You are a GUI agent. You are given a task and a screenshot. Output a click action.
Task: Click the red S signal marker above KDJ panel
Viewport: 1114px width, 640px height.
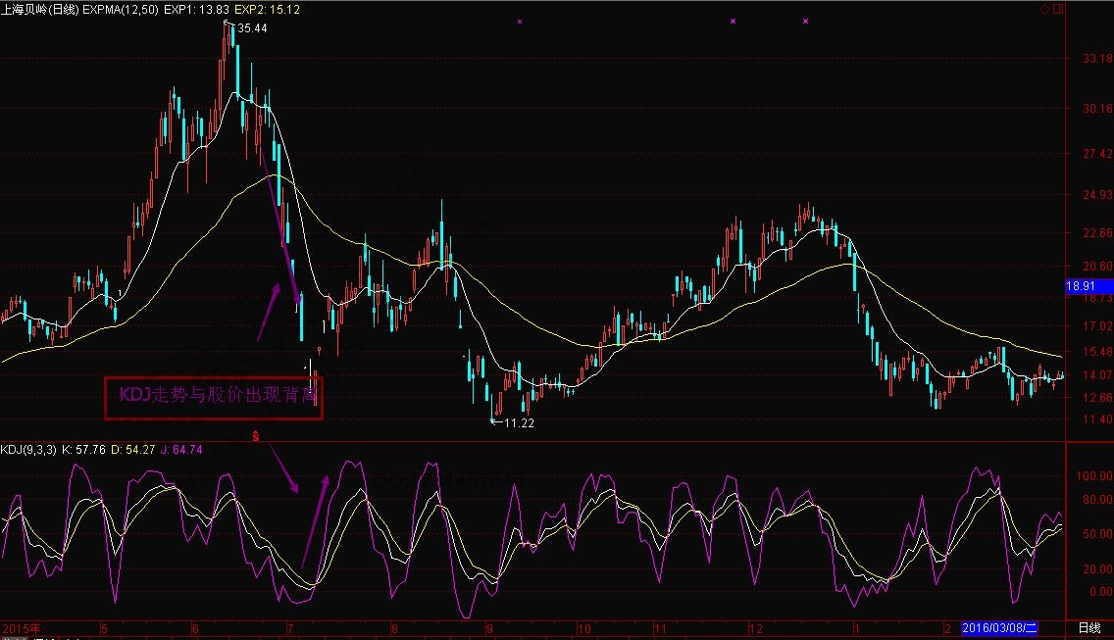pyautogui.click(x=257, y=433)
